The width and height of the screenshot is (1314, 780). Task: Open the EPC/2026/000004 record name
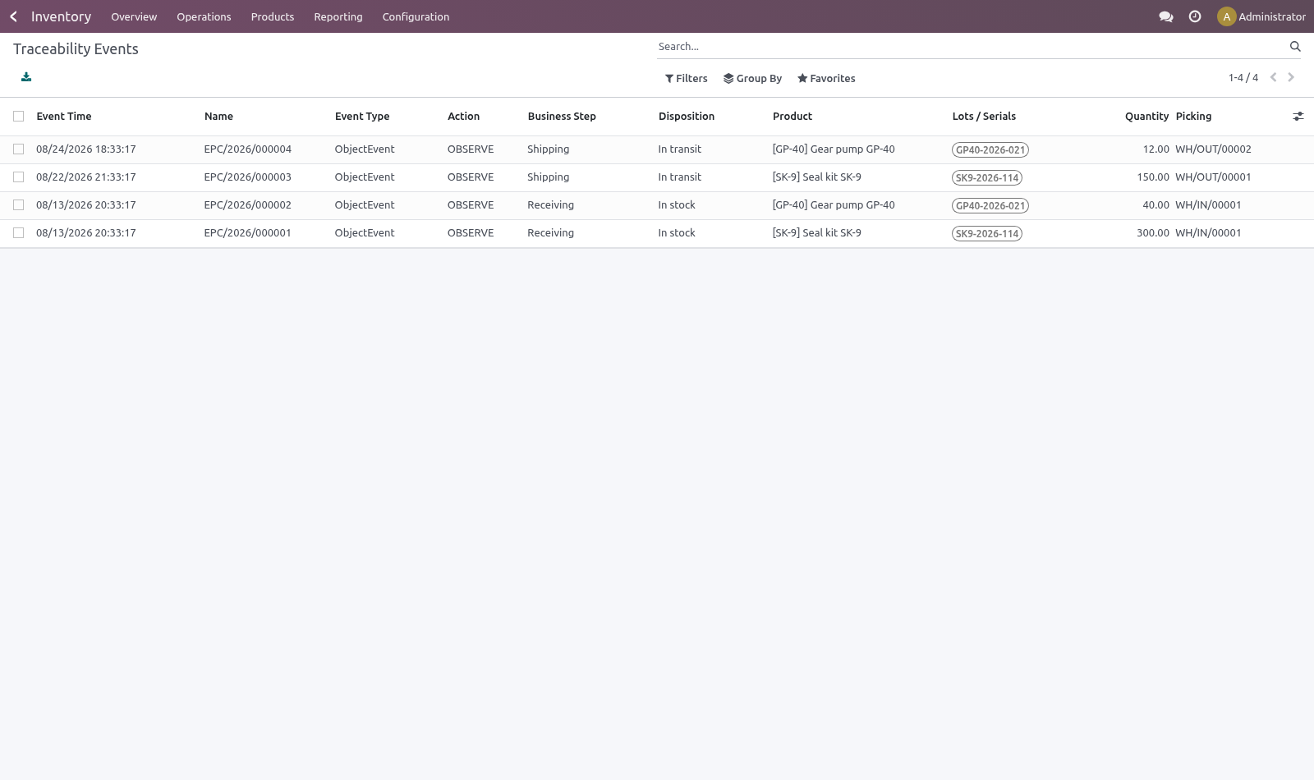[x=248, y=149]
